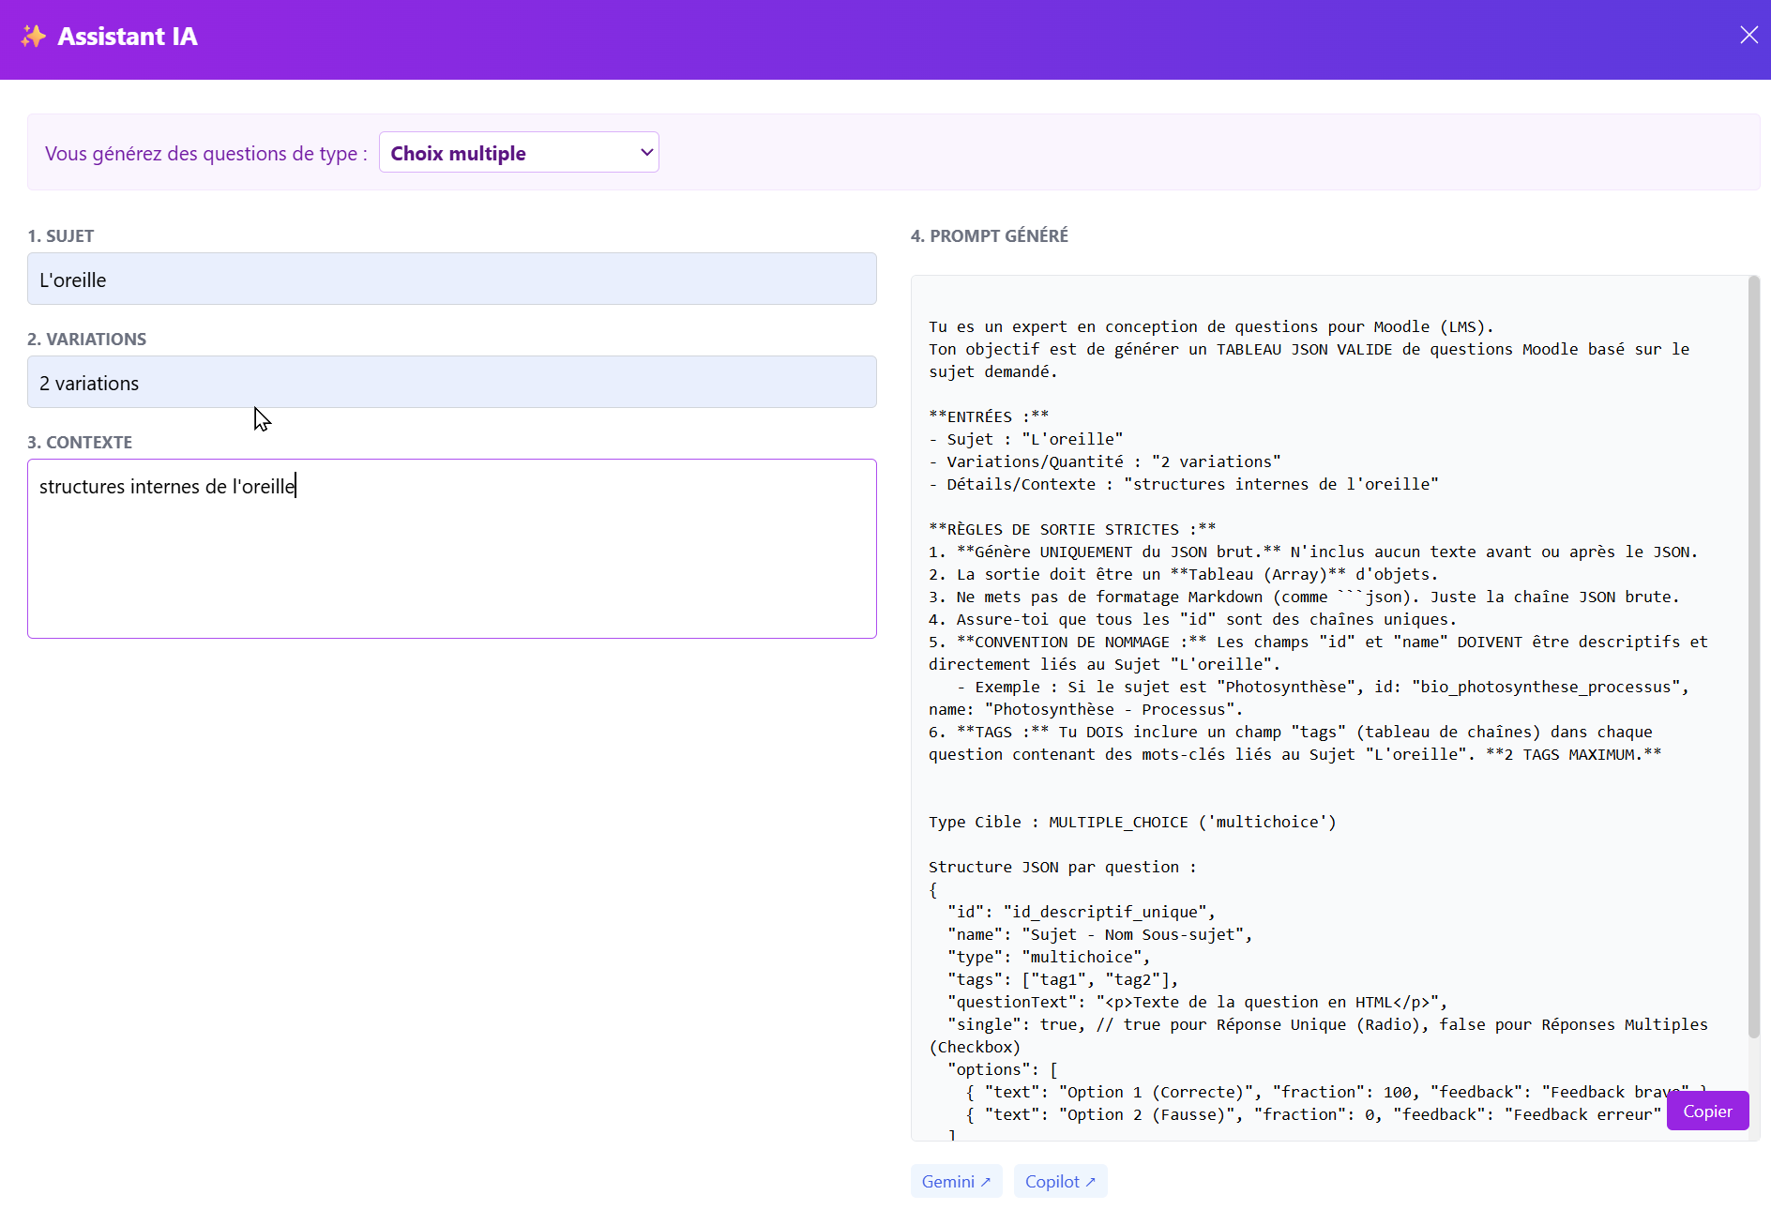The width and height of the screenshot is (1771, 1210).
Task: Click the external arrow icon next to Gemini
Action: click(986, 1181)
